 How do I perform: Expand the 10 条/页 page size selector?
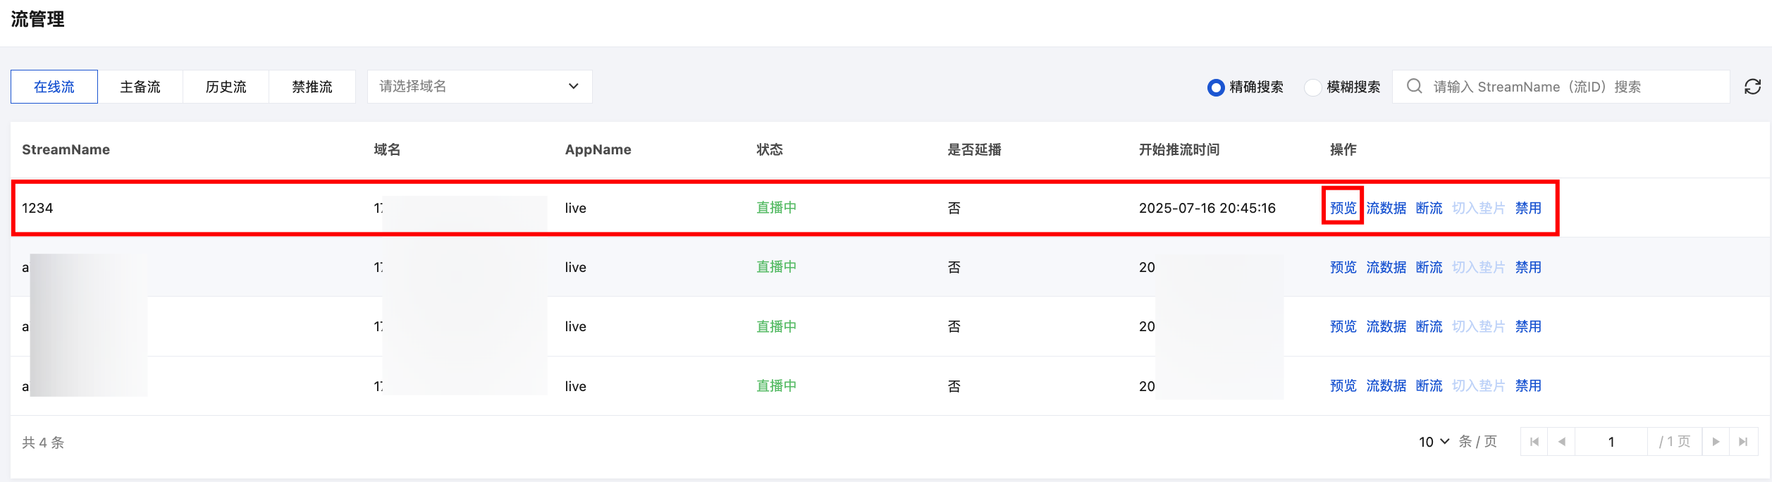[1434, 442]
